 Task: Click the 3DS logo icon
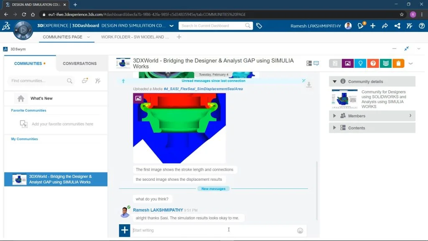[6, 26]
